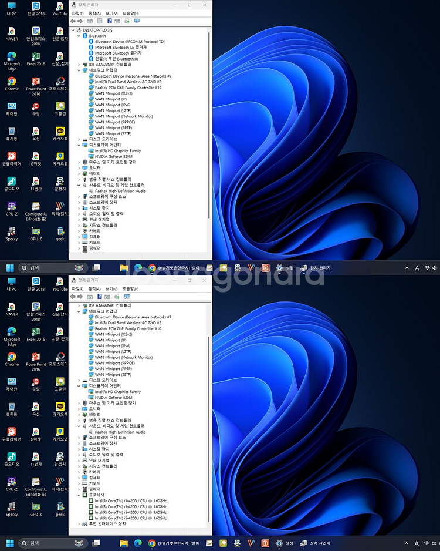440x551 pixels.
Task: Select NVIDIA GeForce 820M in upper Device Manager
Action: pyautogui.click(x=114, y=156)
